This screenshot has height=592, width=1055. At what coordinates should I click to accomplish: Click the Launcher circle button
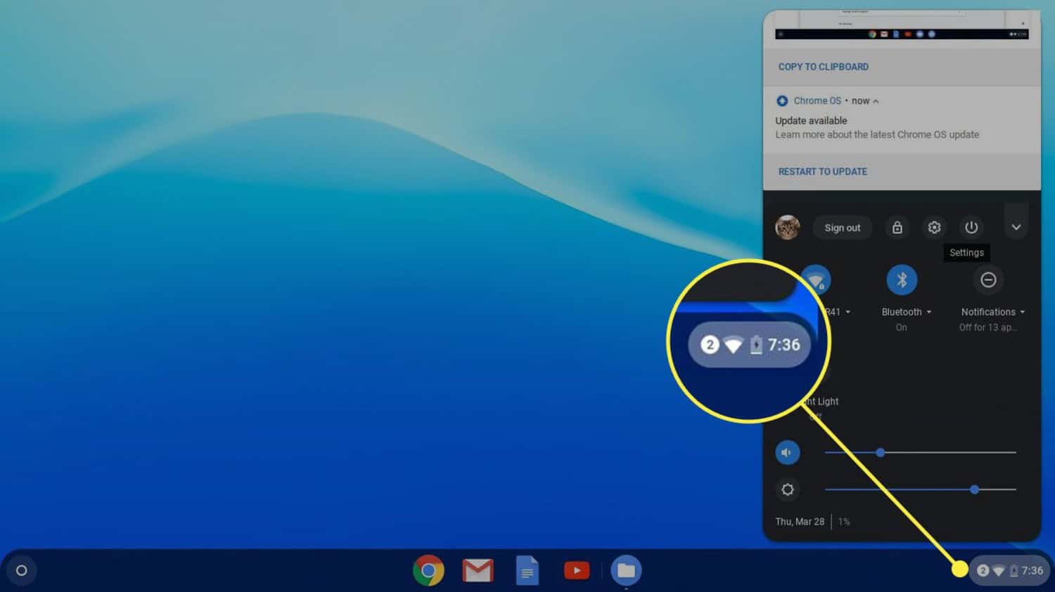point(22,570)
